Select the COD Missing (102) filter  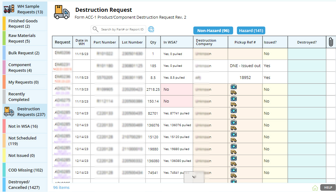[x=25, y=170]
